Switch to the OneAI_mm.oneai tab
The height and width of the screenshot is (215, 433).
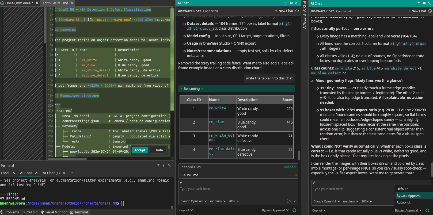[x=19, y=3]
